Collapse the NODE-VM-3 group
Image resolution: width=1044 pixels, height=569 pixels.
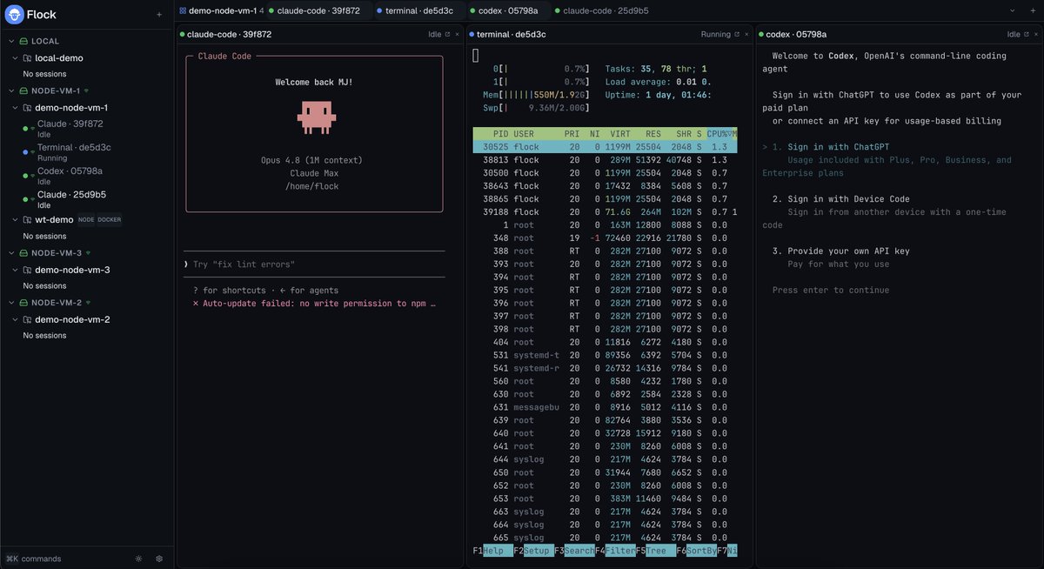[x=11, y=252]
